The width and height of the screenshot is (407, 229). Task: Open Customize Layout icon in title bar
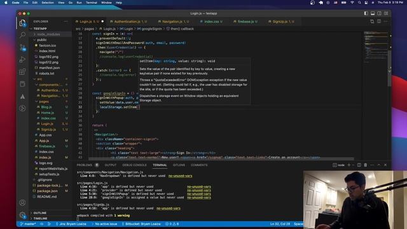(x=386, y=13)
